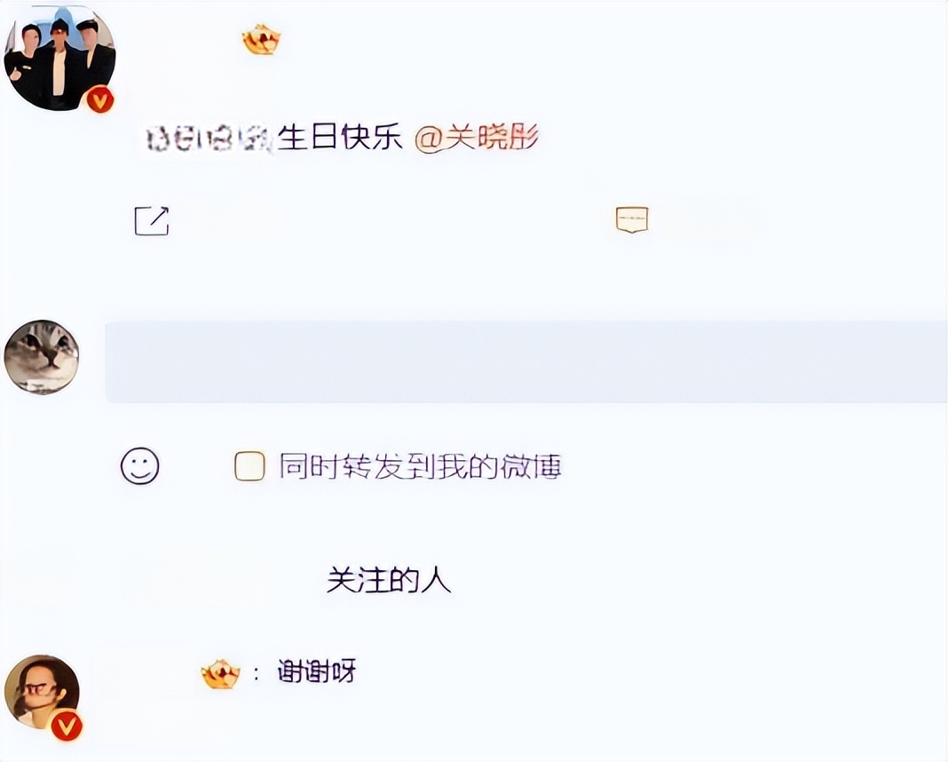Viewport: 948px width, 762px height.
Task: Tick the 同时转发到我的微博 checkbox
Action: pyautogui.click(x=249, y=466)
